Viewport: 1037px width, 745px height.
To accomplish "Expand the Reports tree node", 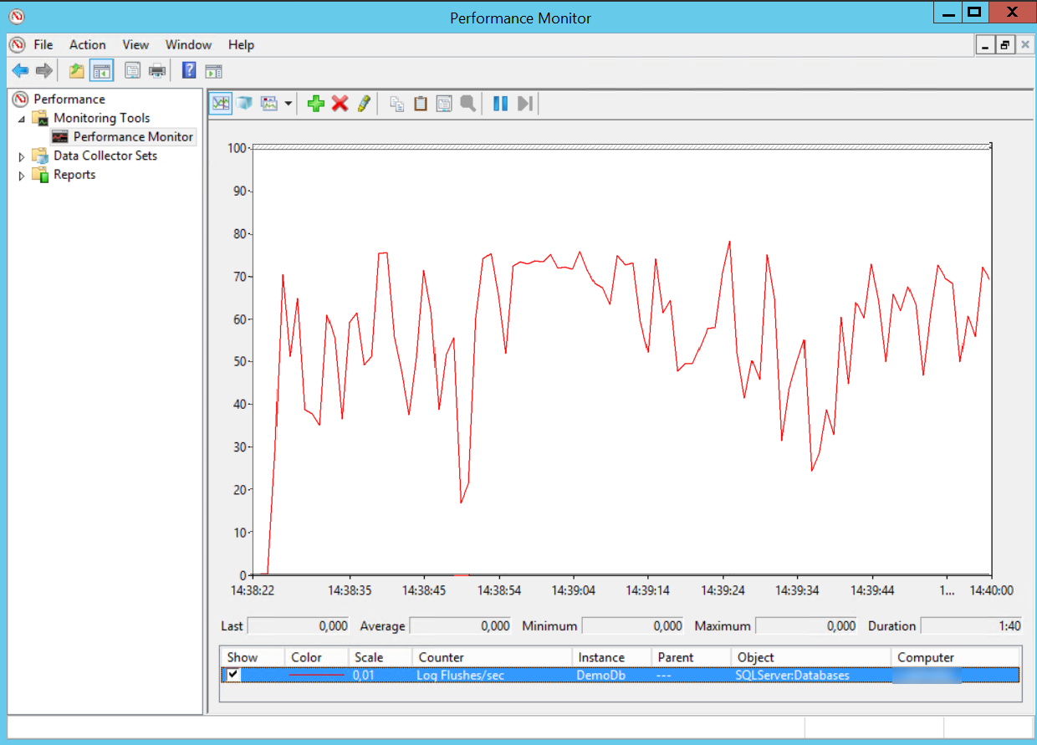I will click(22, 176).
